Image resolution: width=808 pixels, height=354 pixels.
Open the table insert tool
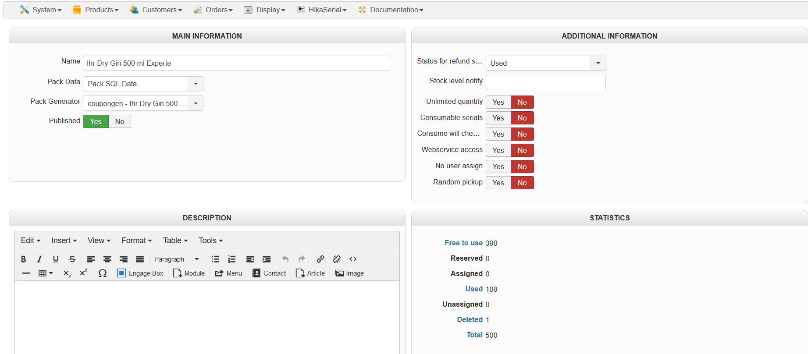pyautogui.click(x=46, y=273)
